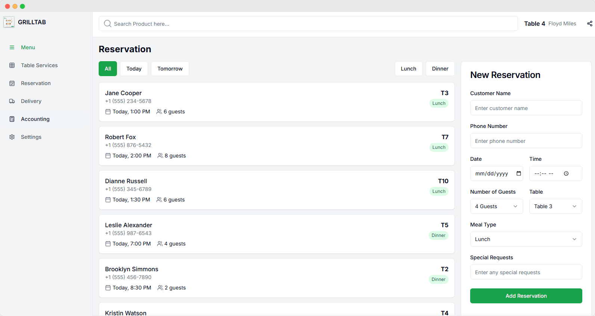Click the Table Services grid icon
The height and width of the screenshot is (316, 595).
pyautogui.click(x=12, y=65)
